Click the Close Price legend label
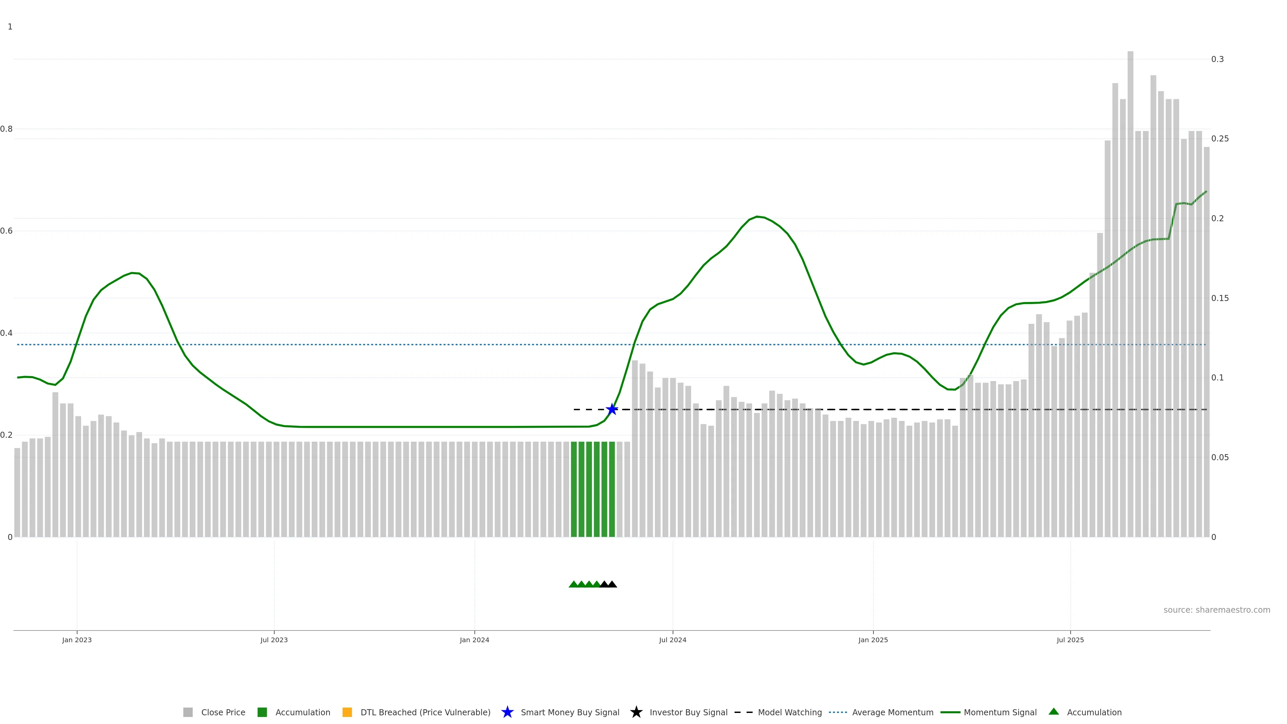 (223, 712)
